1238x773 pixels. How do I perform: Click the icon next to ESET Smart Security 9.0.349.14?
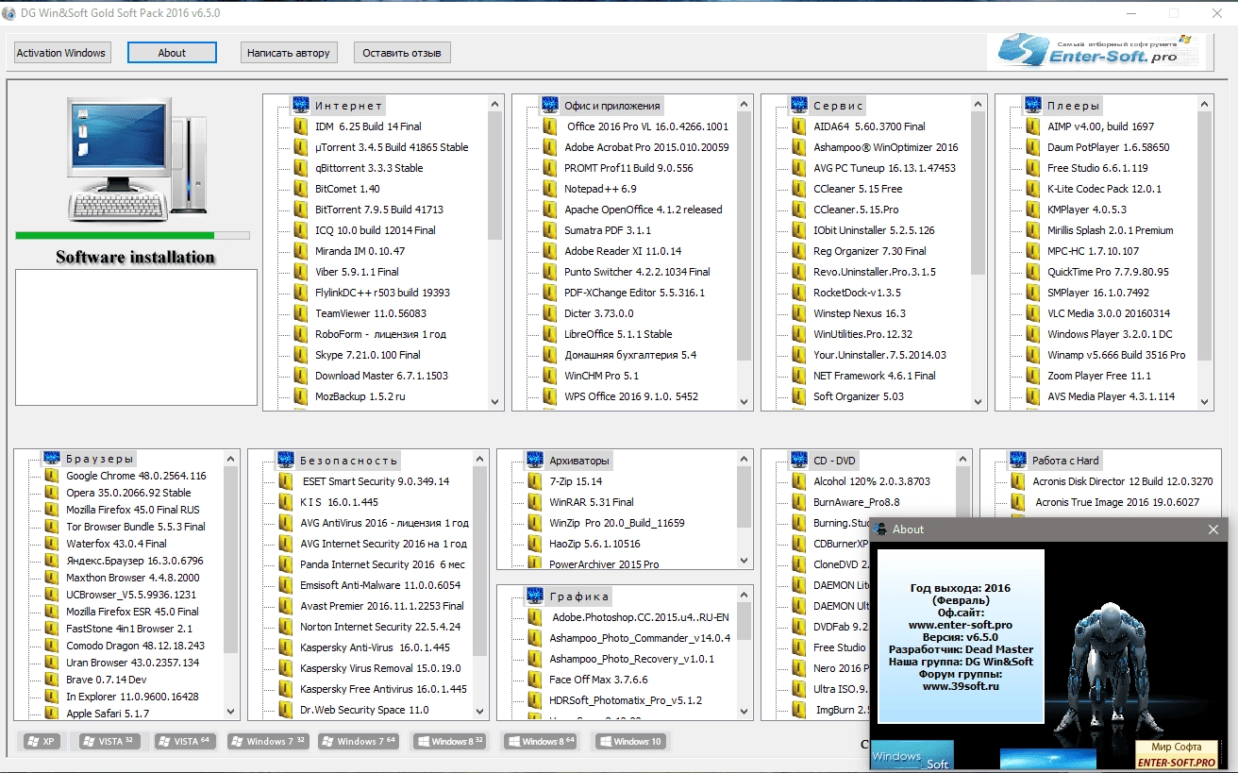[286, 481]
